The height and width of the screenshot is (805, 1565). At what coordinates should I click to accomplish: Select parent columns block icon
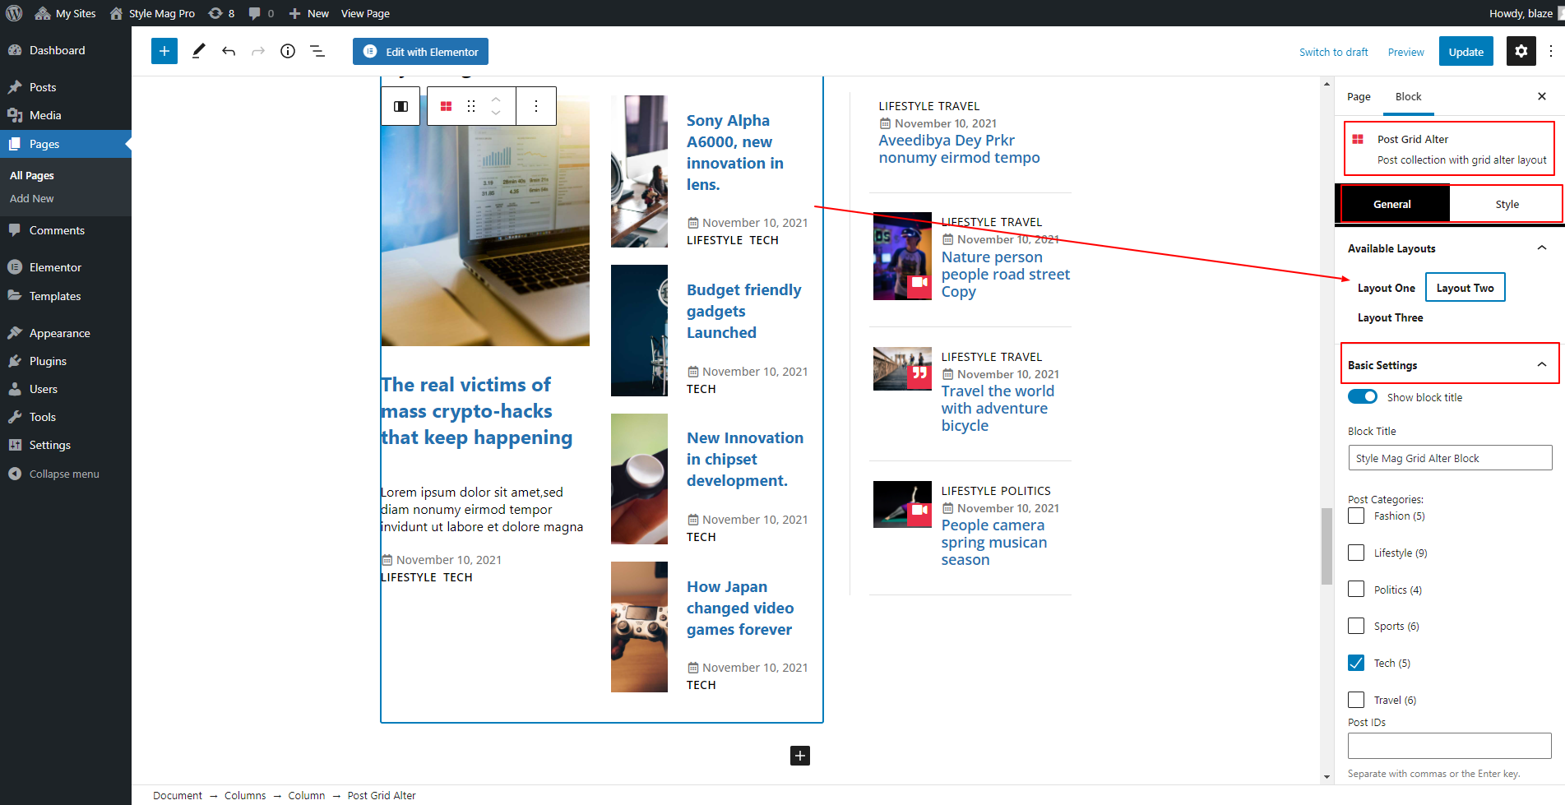point(401,106)
